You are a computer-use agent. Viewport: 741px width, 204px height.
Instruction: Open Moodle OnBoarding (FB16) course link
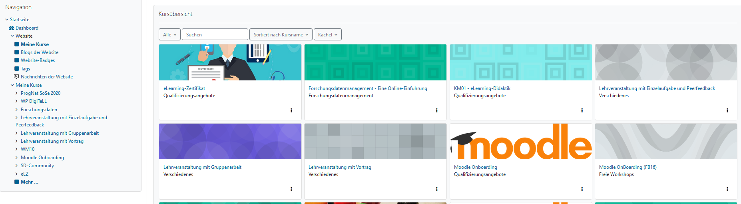[627, 167]
